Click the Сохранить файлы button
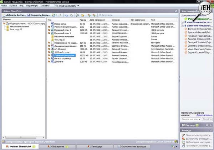 (39, 15)
